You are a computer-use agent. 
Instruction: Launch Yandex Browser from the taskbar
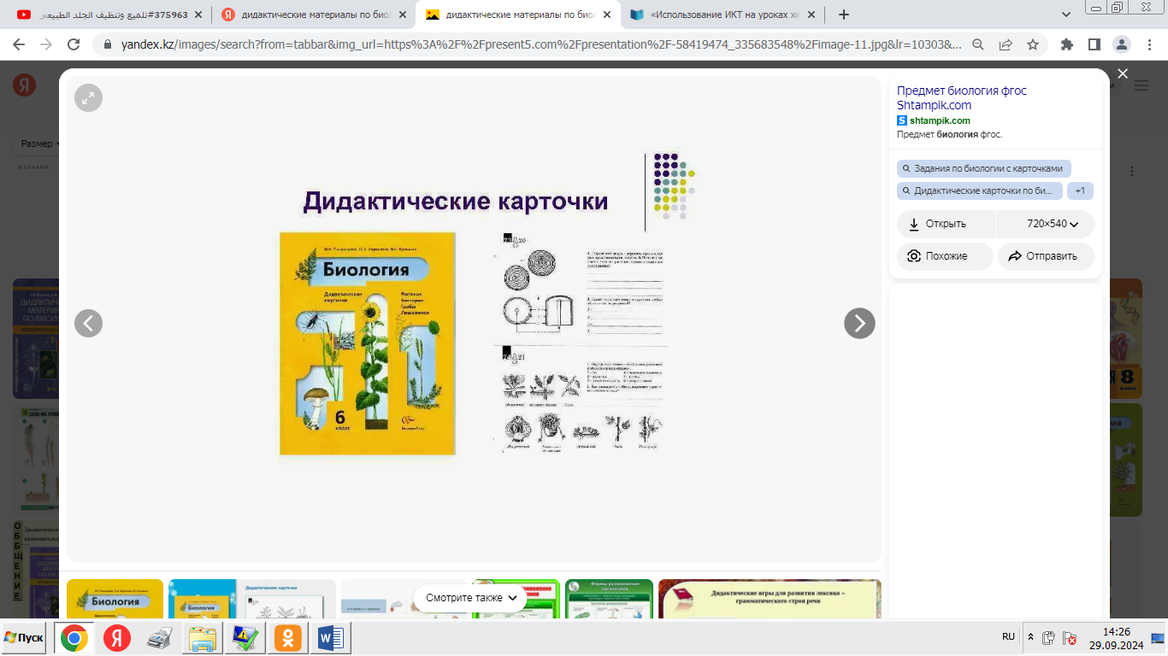tap(117, 638)
